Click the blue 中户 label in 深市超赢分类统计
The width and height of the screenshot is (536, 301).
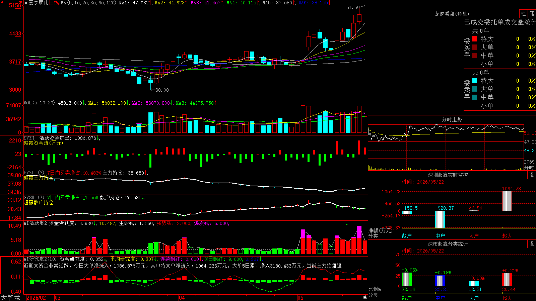440,298
